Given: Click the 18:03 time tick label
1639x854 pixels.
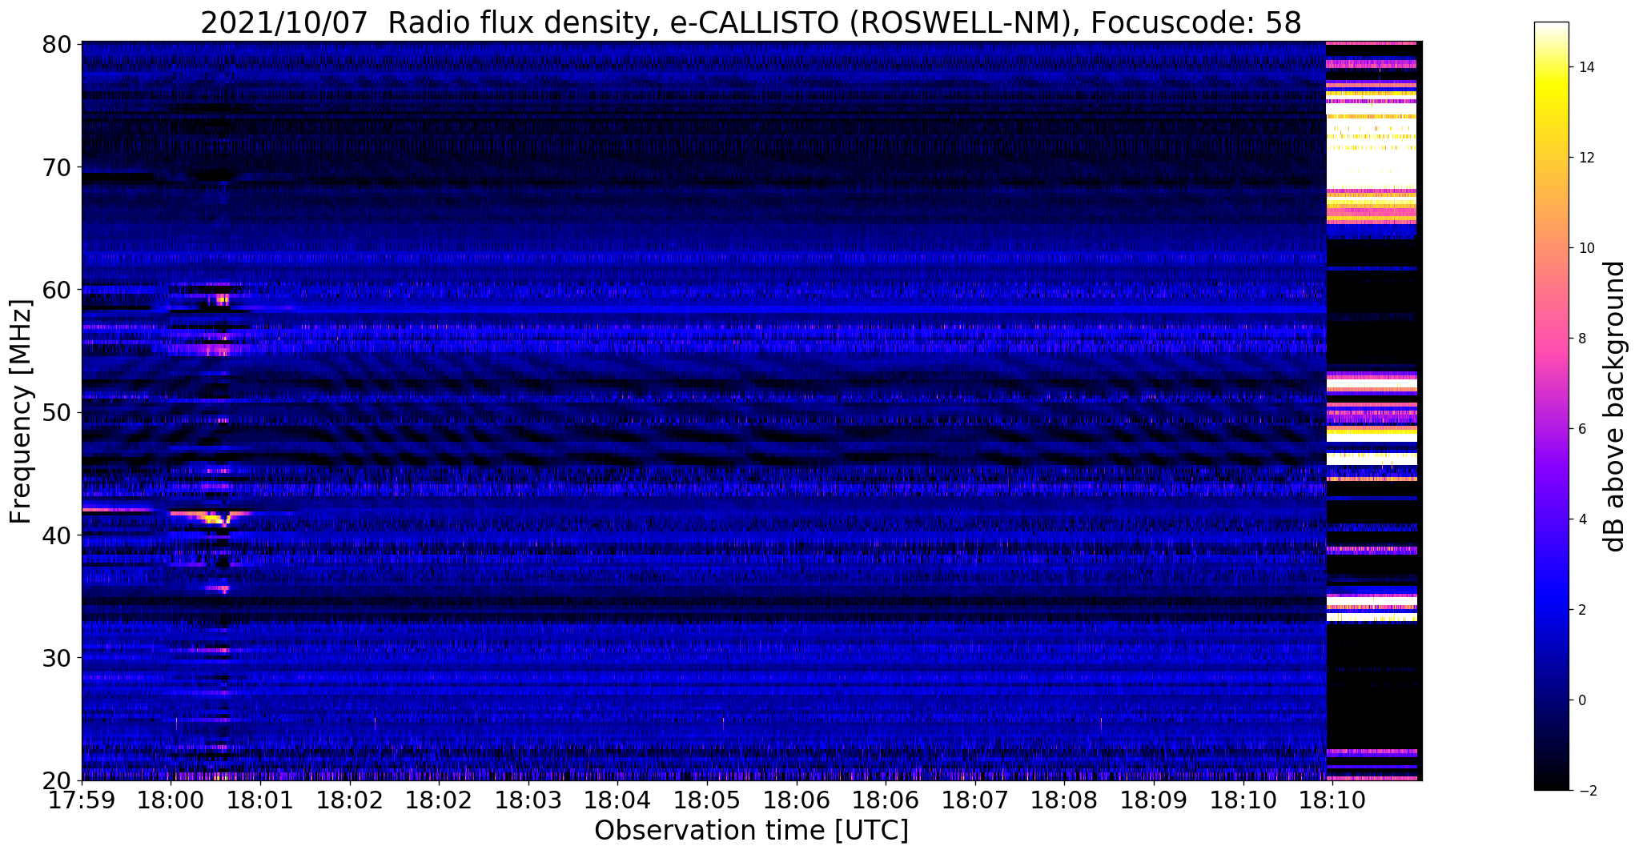Looking at the screenshot, I should (x=528, y=800).
